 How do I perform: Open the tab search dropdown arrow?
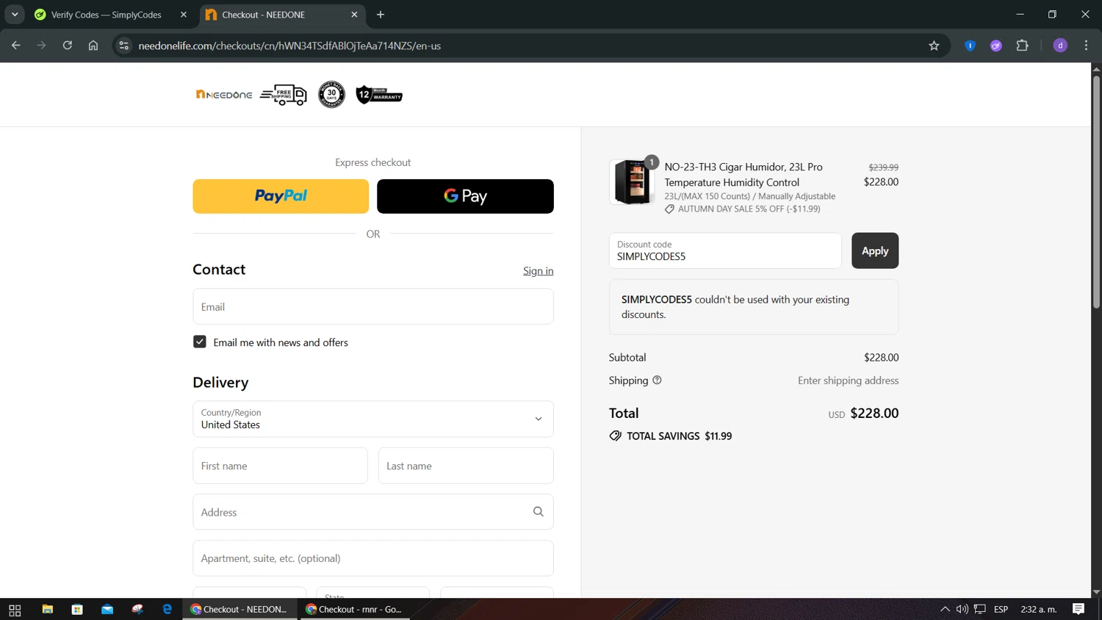[x=15, y=15]
